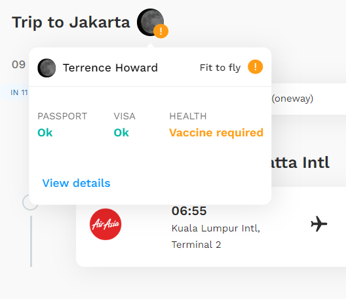Click the passport Ok status

pos(45,132)
